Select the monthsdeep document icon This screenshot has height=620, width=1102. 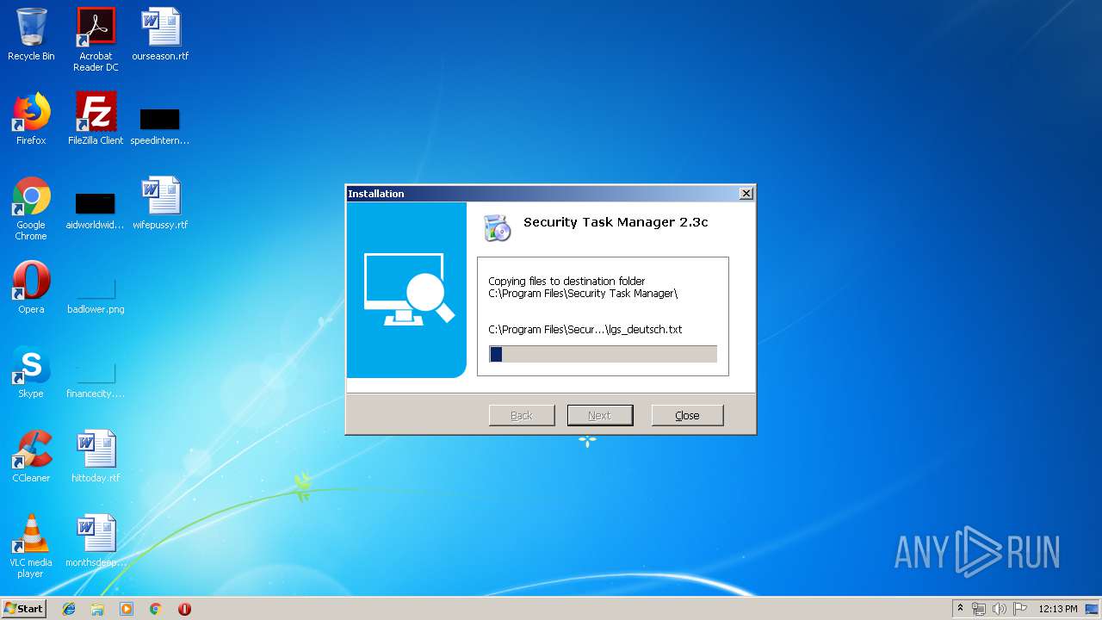point(96,541)
